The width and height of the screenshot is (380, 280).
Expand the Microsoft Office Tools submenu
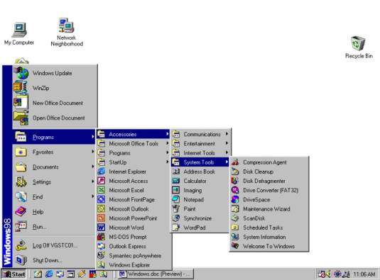pos(133,143)
